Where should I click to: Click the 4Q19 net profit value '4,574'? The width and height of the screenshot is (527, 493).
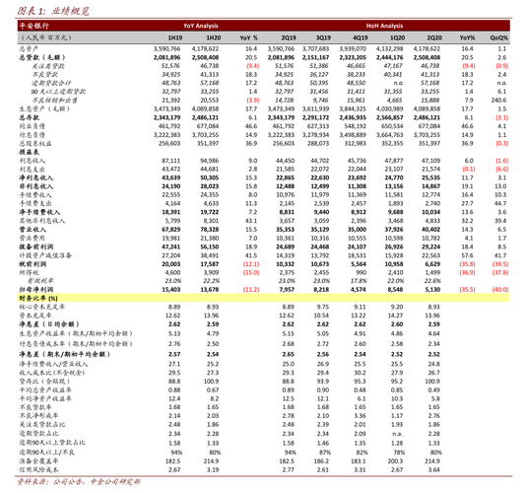pos(359,290)
